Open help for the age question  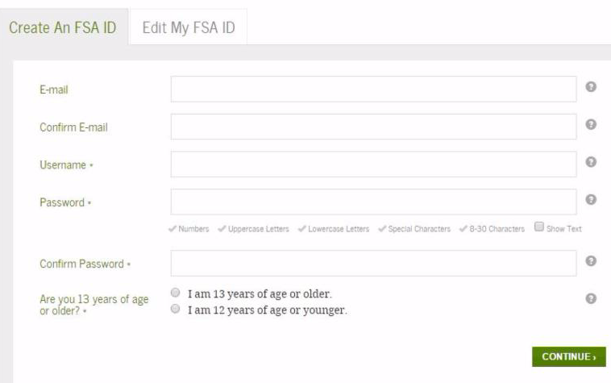click(590, 298)
